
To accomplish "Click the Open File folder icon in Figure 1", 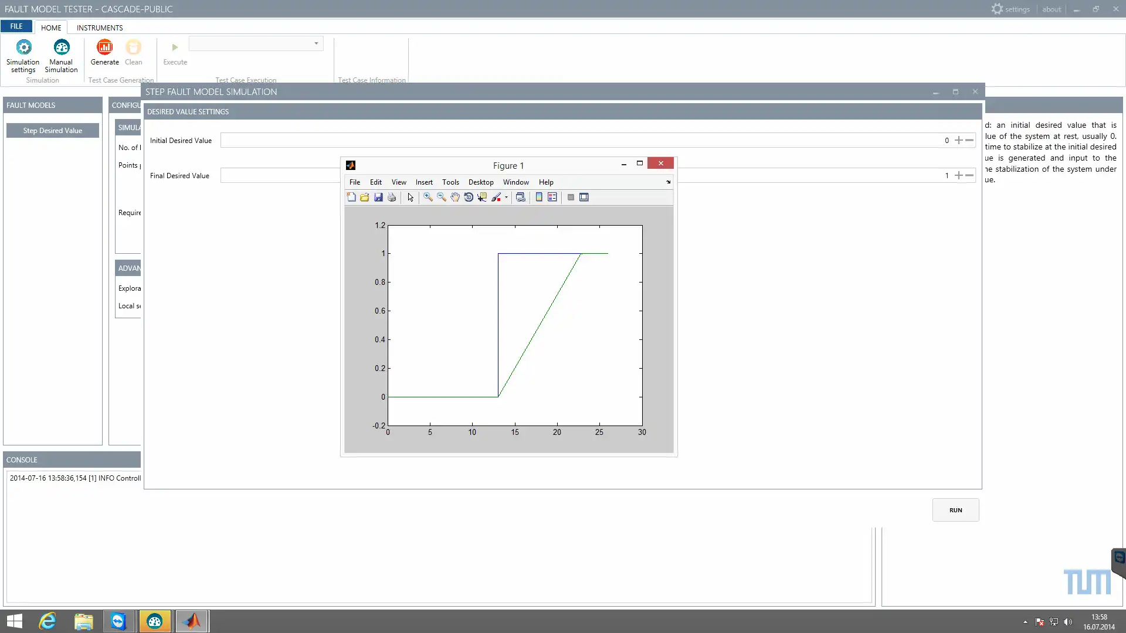I will point(365,198).
